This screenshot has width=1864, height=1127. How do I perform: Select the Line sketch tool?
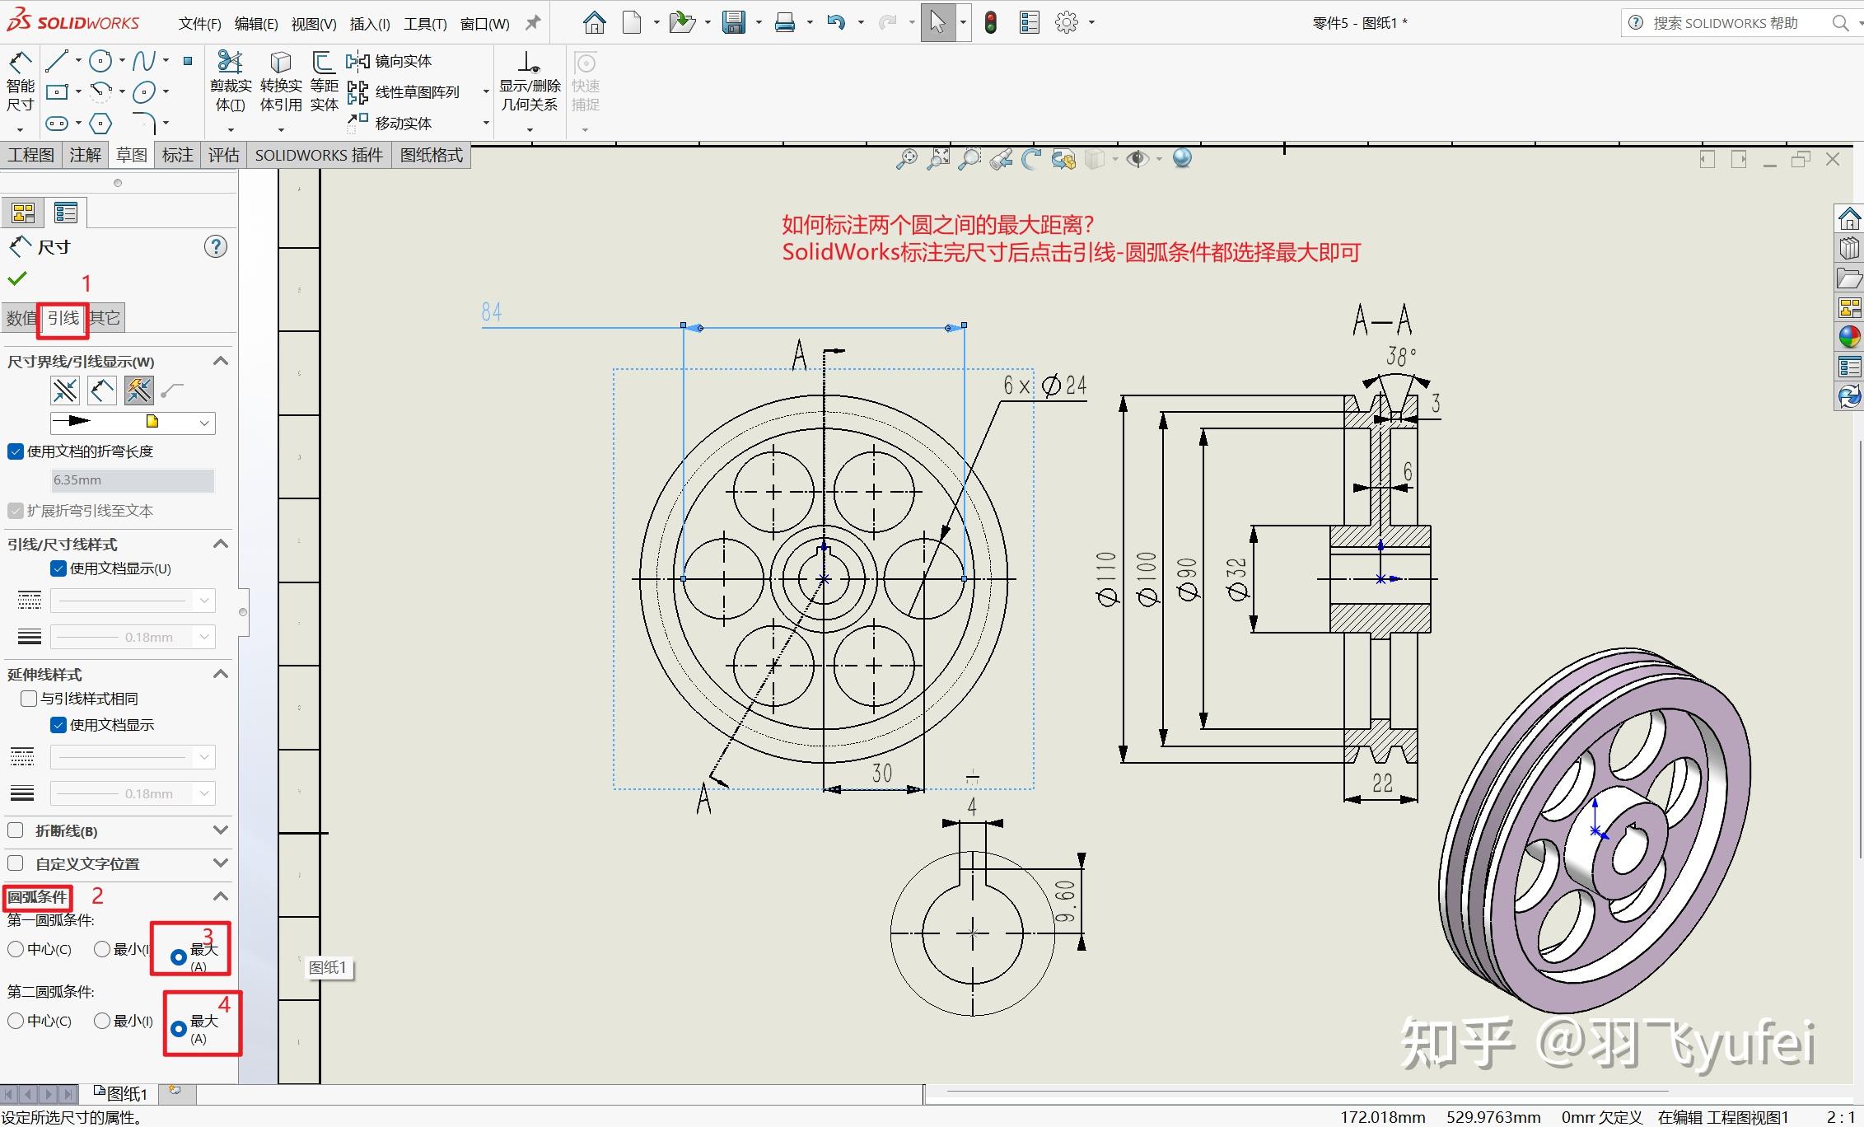pyautogui.click(x=57, y=60)
